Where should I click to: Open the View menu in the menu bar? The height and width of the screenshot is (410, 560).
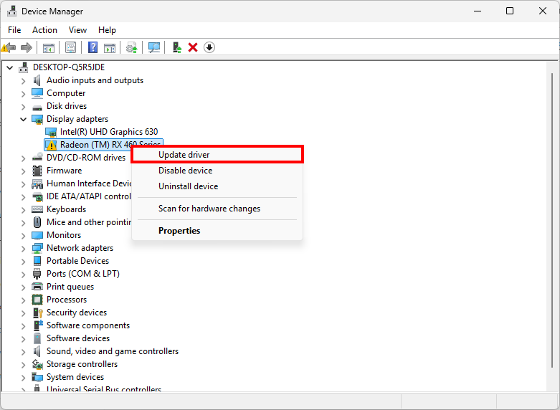point(77,30)
